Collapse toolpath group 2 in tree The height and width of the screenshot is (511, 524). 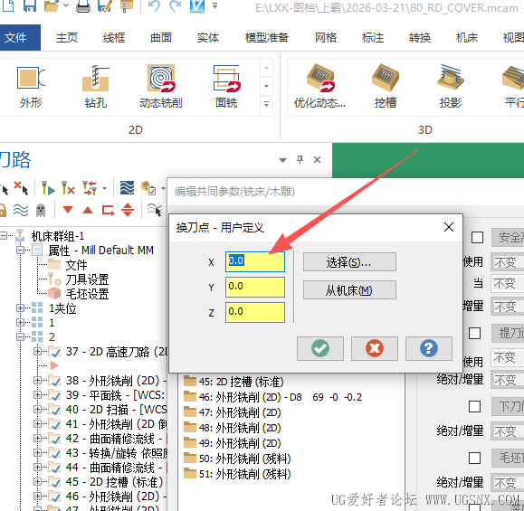point(20,336)
